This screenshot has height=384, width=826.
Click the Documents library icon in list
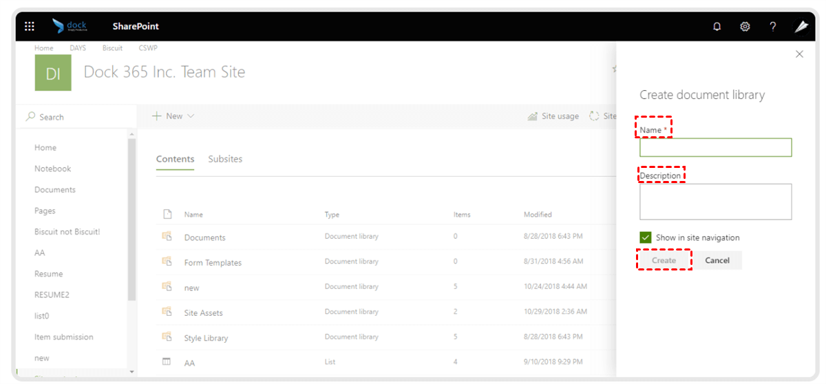[x=167, y=237]
